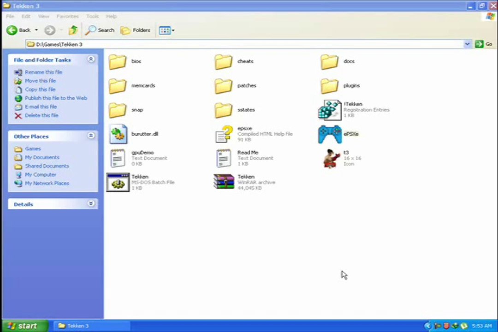Go to My Documents
Viewport: 498px width, 332px height.
tap(42, 157)
